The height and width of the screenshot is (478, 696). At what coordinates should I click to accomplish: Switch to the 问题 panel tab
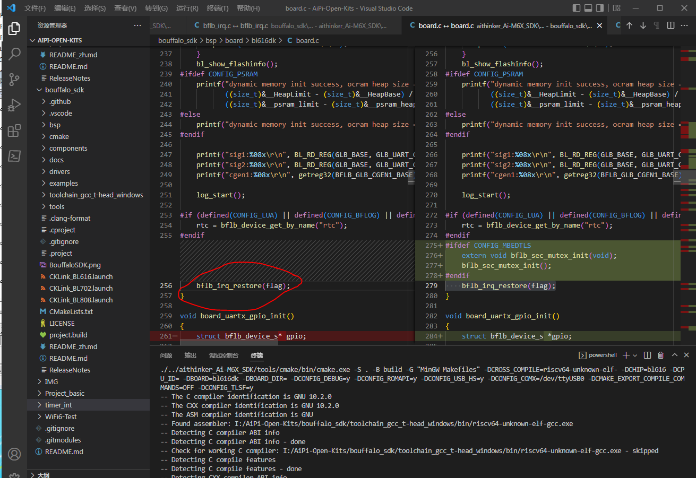(x=166, y=355)
